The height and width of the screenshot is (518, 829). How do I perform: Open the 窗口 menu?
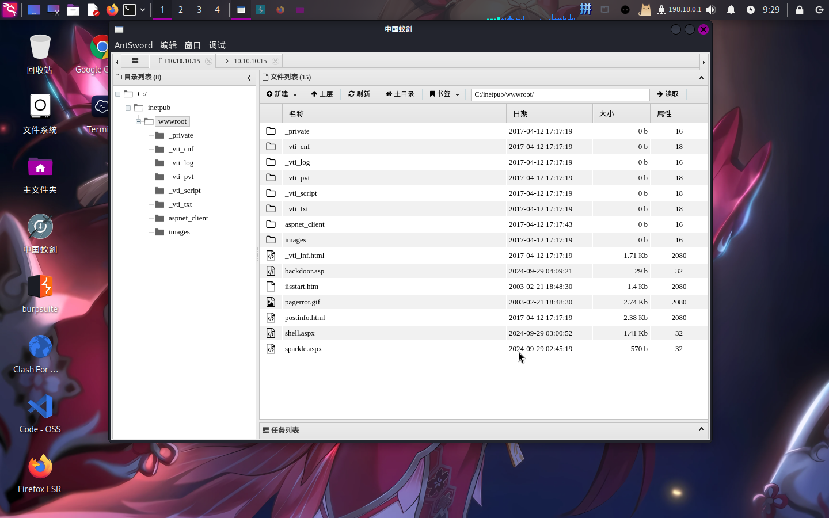pos(192,45)
